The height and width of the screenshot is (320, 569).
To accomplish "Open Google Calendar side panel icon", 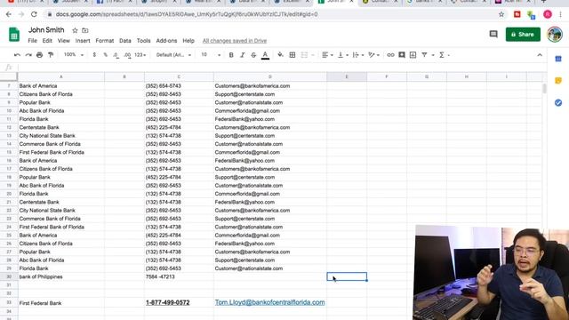I will point(558,59).
